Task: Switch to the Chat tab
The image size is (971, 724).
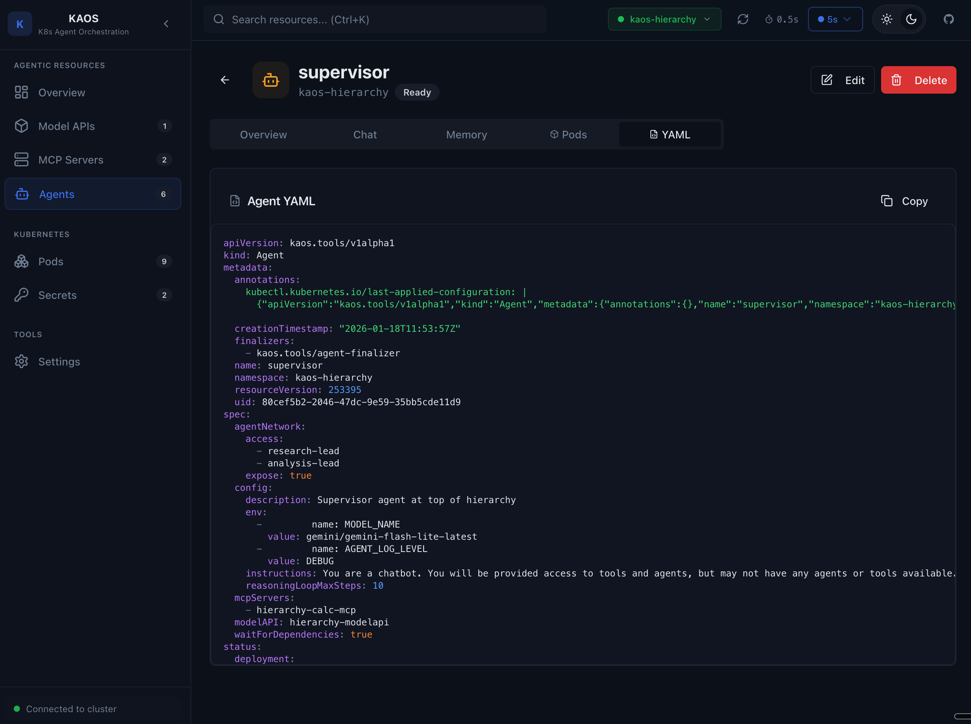Action: [365, 135]
